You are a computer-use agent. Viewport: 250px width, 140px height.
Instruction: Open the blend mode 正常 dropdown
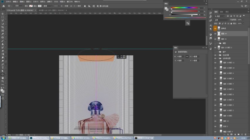pos(221,20)
